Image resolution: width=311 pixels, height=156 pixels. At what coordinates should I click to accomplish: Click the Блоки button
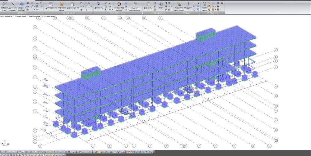161,6
